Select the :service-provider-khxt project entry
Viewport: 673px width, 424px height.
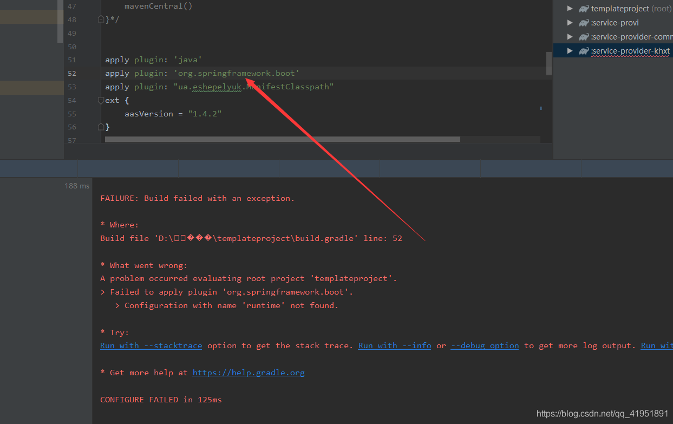pos(631,50)
